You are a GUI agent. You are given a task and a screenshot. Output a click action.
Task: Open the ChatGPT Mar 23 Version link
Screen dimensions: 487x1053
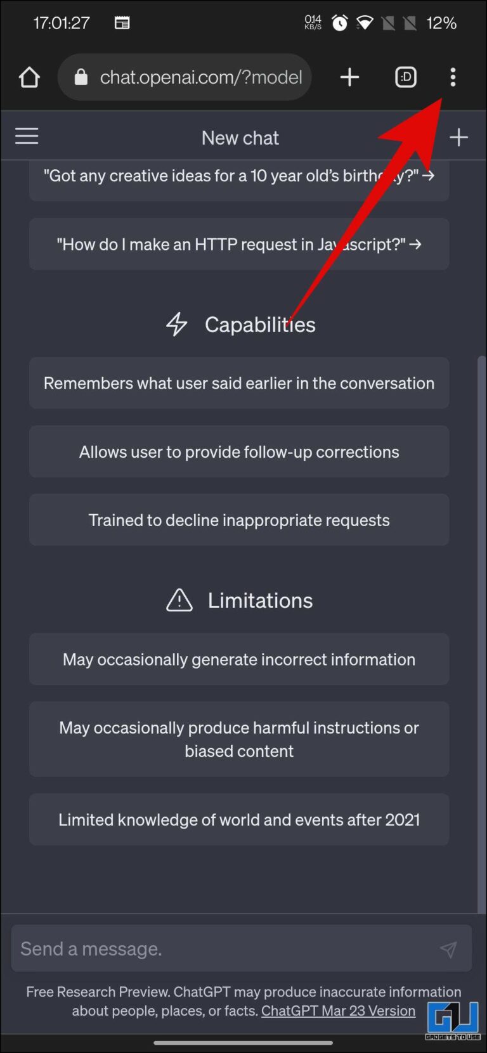(x=338, y=1011)
